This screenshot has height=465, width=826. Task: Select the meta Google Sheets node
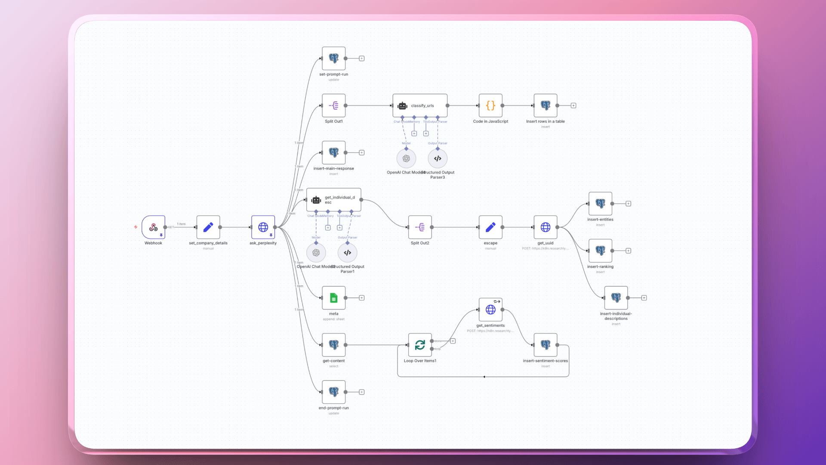click(333, 298)
